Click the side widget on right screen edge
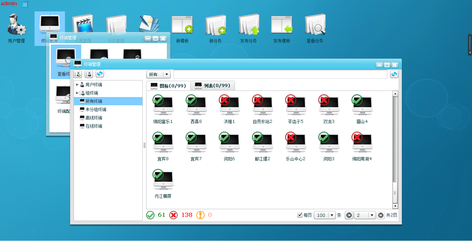 click(x=470, y=45)
